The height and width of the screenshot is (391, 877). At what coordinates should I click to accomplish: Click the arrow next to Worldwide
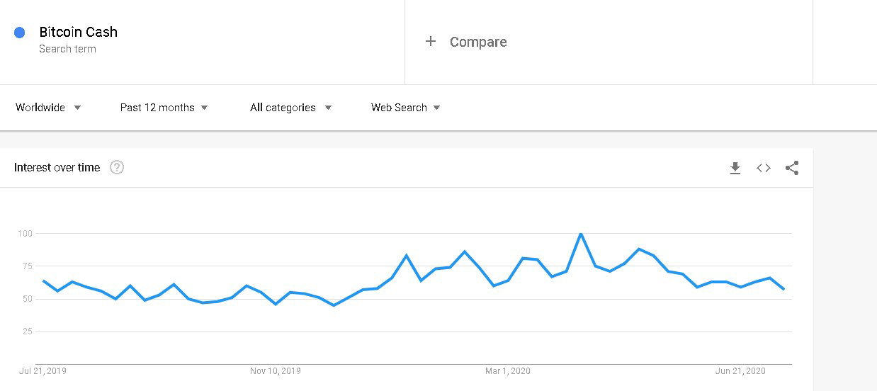[x=77, y=108]
